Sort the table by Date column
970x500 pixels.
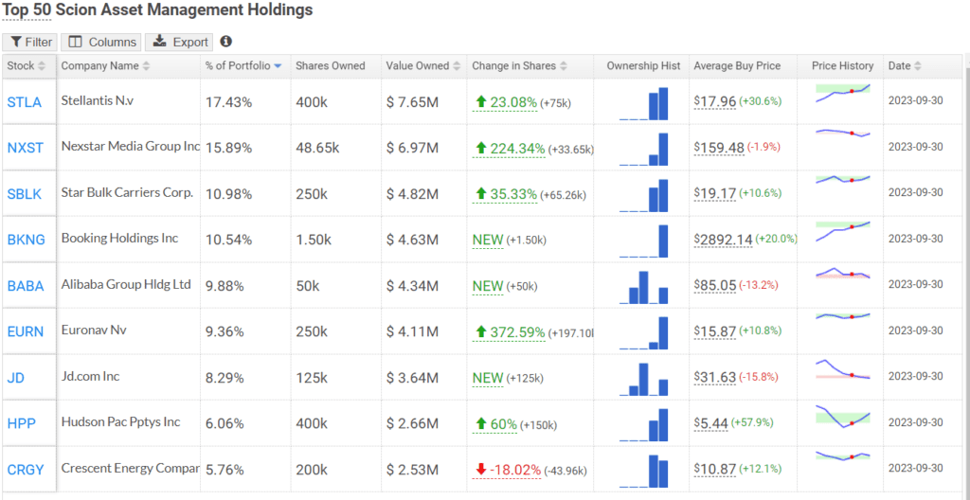pos(905,66)
